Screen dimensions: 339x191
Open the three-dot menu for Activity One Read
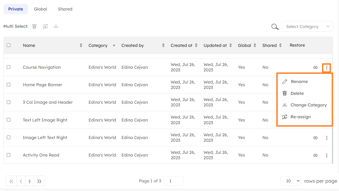click(327, 155)
